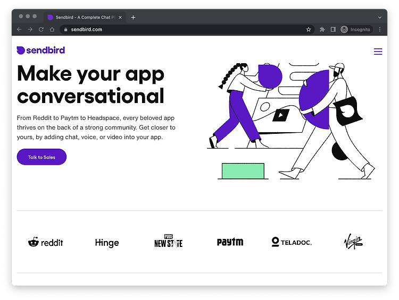Click the Sendbird logo
Screen dimensions: 399x300
[x=41, y=50]
